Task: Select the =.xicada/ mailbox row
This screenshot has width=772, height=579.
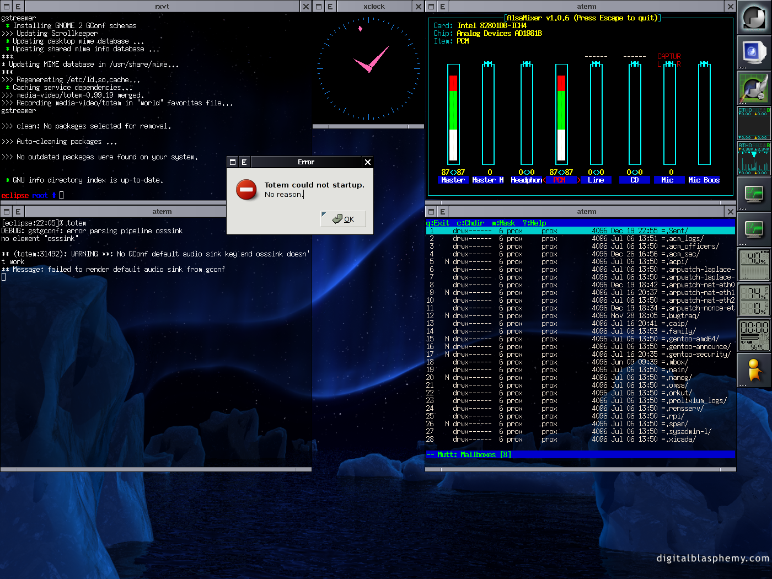Action: [580, 439]
